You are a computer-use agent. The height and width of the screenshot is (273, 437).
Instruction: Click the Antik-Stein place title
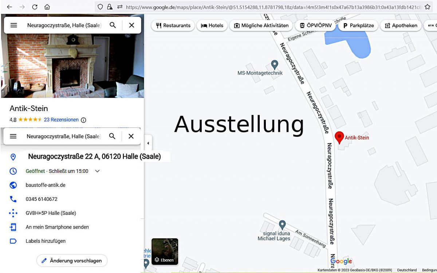pos(29,108)
